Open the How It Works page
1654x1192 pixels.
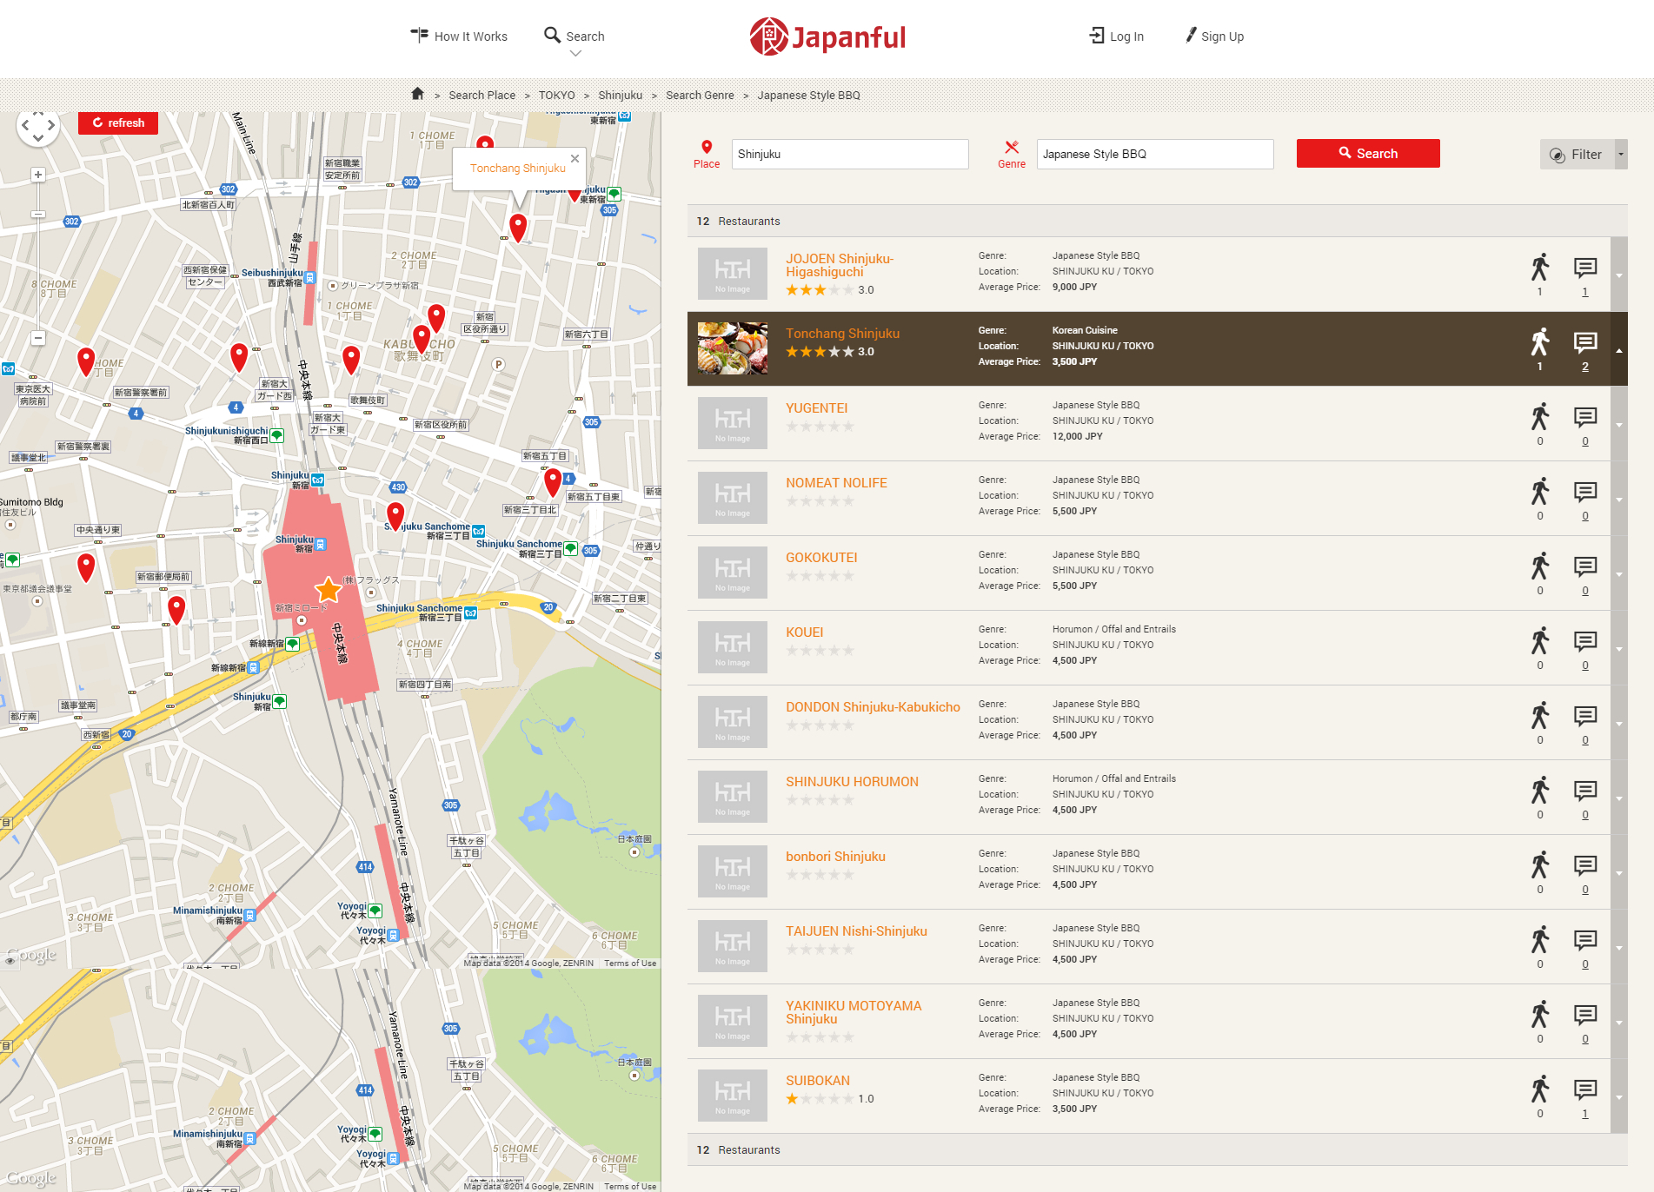click(459, 36)
